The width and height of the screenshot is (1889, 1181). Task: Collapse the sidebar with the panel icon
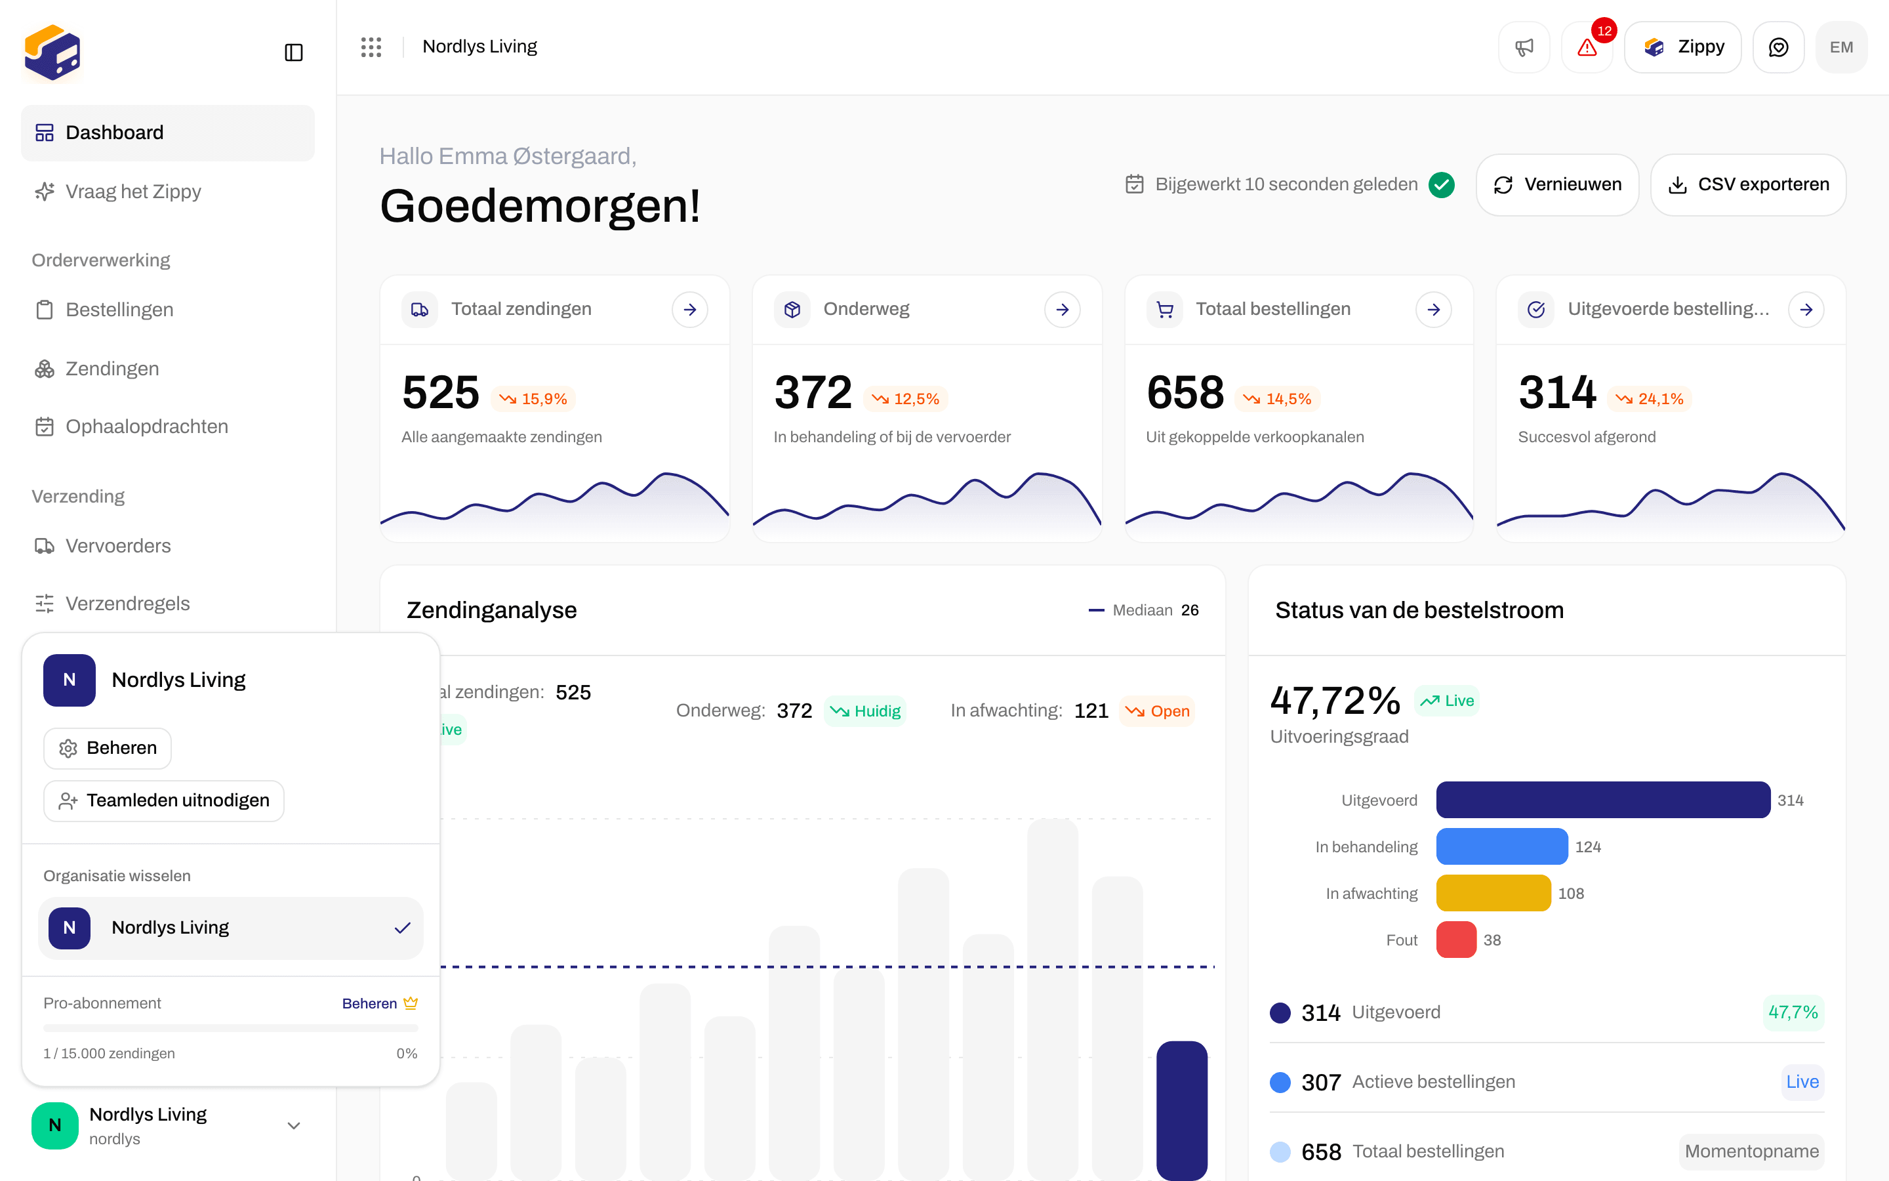pos(293,52)
